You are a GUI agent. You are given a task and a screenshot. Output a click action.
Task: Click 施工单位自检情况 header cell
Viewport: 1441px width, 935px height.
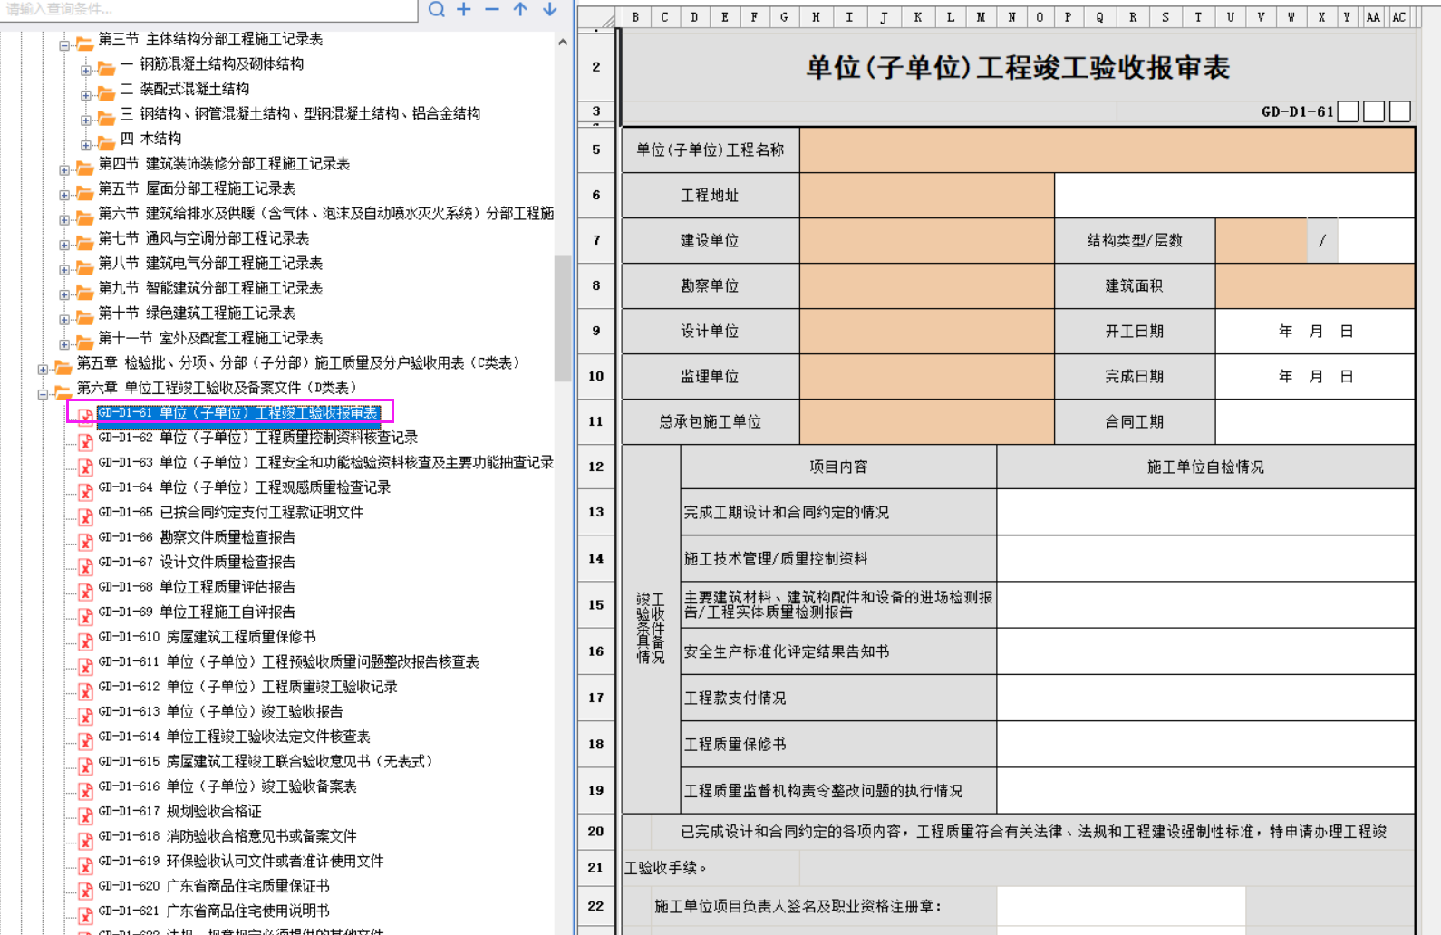(x=1205, y=467)
